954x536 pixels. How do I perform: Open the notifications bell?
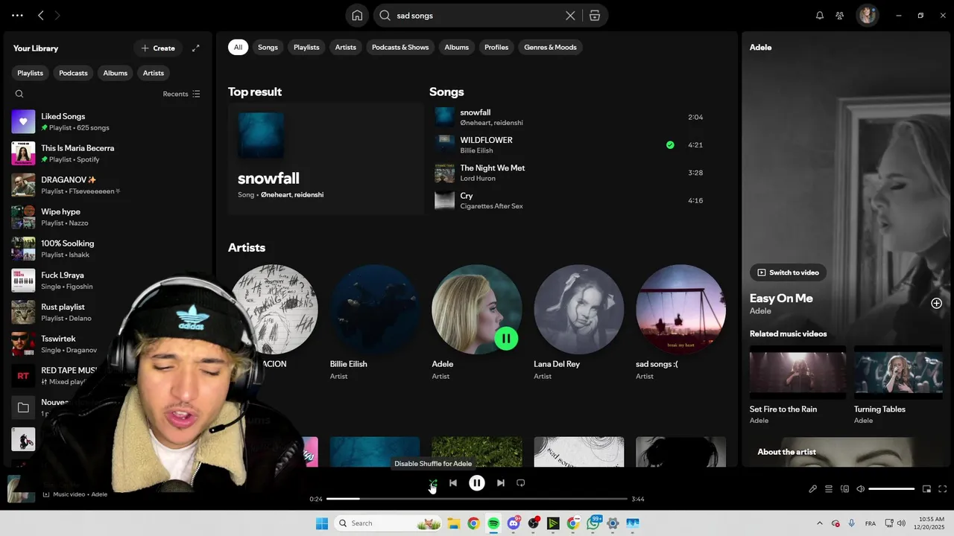pyautogui.click(x=820, y=16)
